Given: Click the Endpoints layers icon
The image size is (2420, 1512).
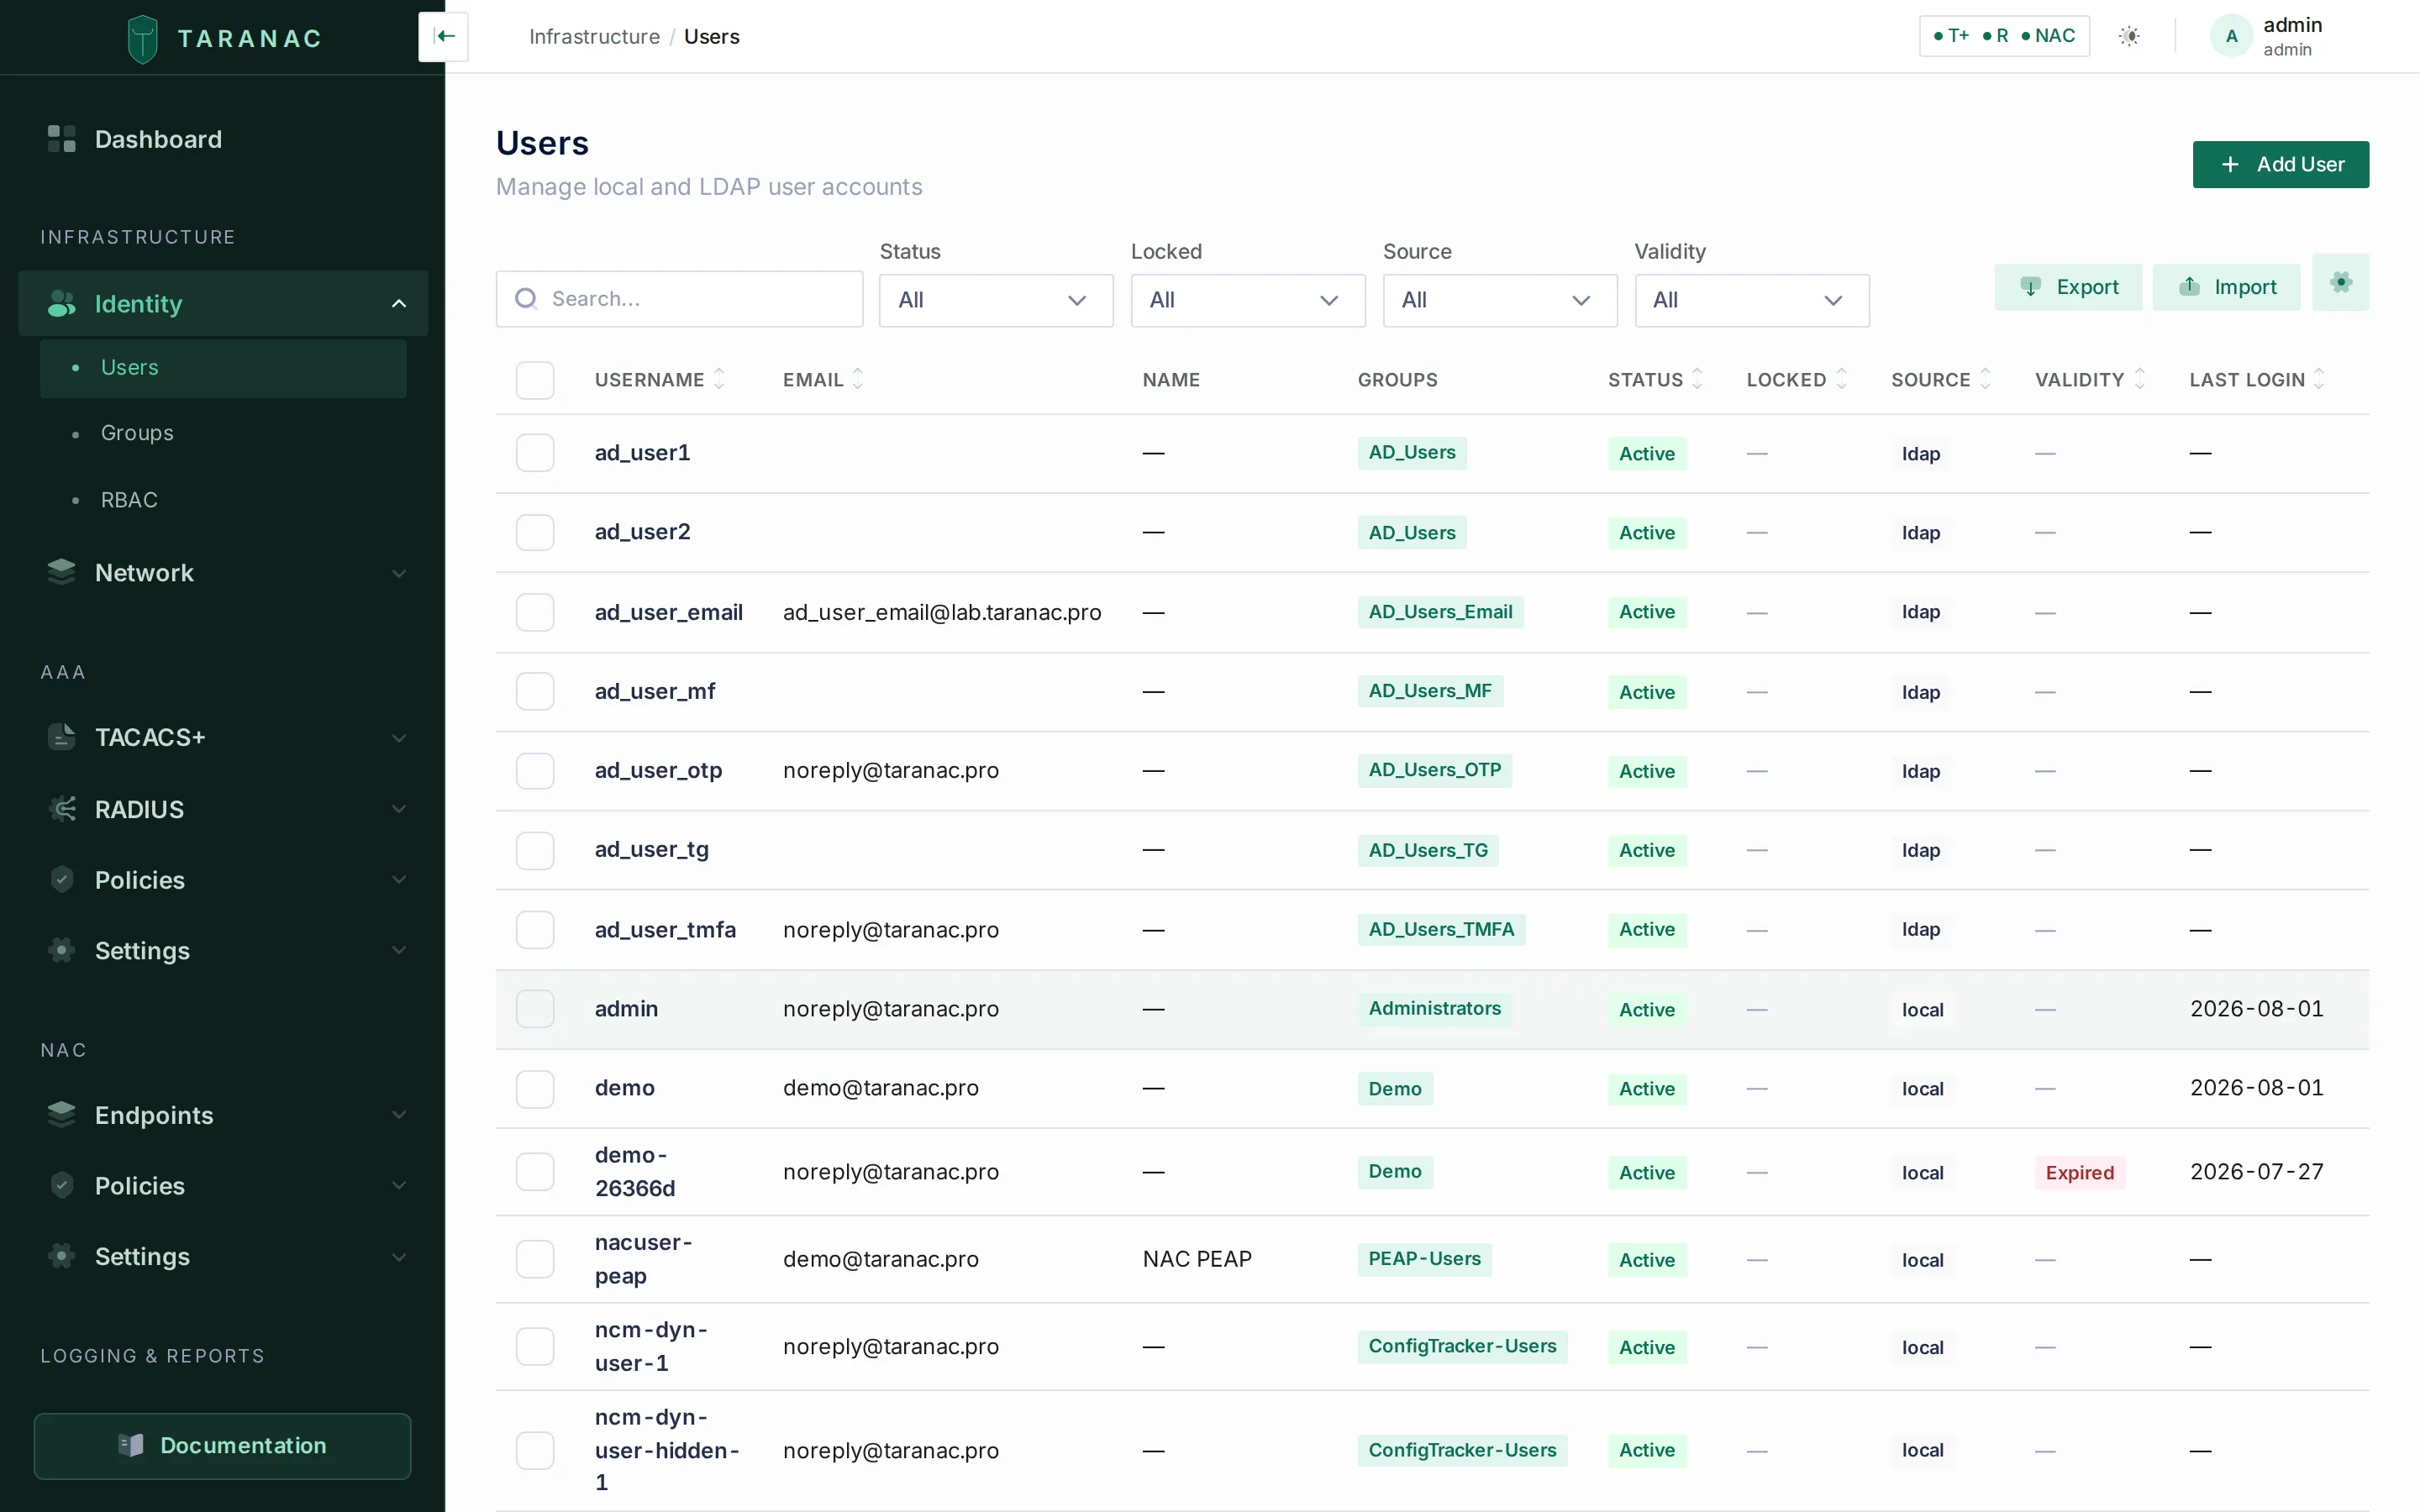Looking at the screenshot, I should click(62, 1114).
